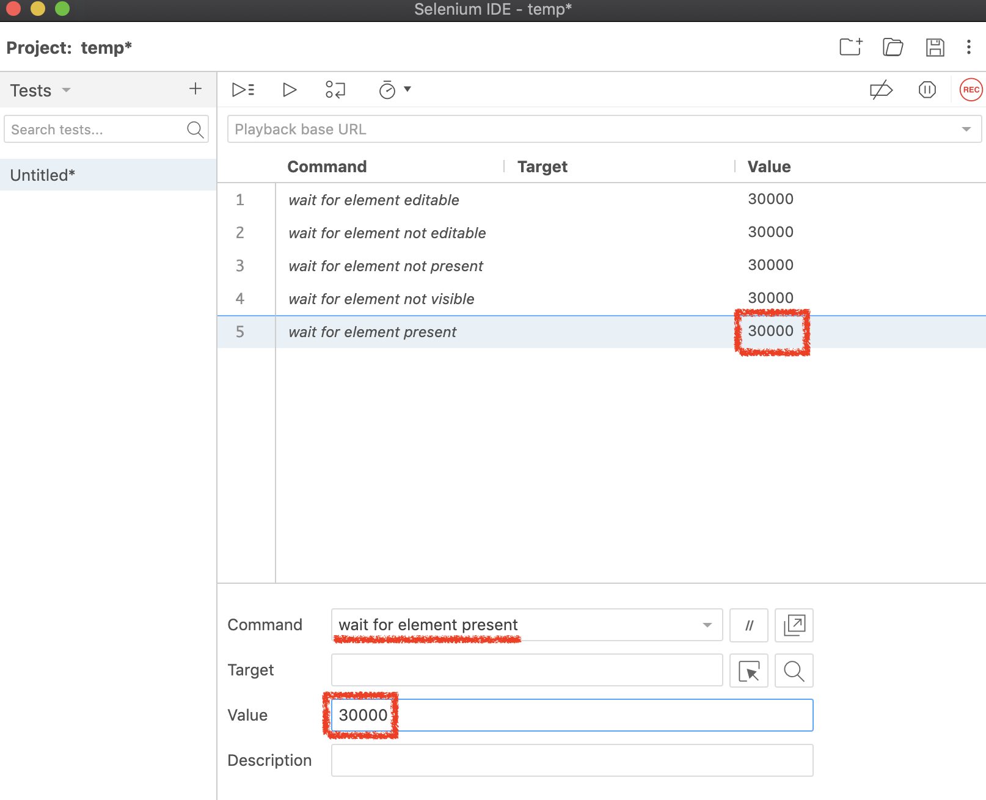This screenshot has width=986, height=800.
Task: Open the Command name combo box
Action: (527, 625)
